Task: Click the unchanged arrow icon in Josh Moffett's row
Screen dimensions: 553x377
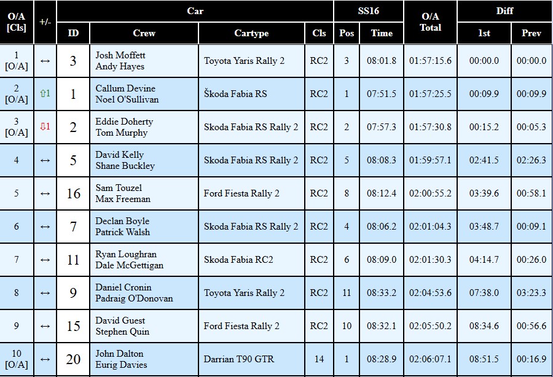Action: pos(45,61)
